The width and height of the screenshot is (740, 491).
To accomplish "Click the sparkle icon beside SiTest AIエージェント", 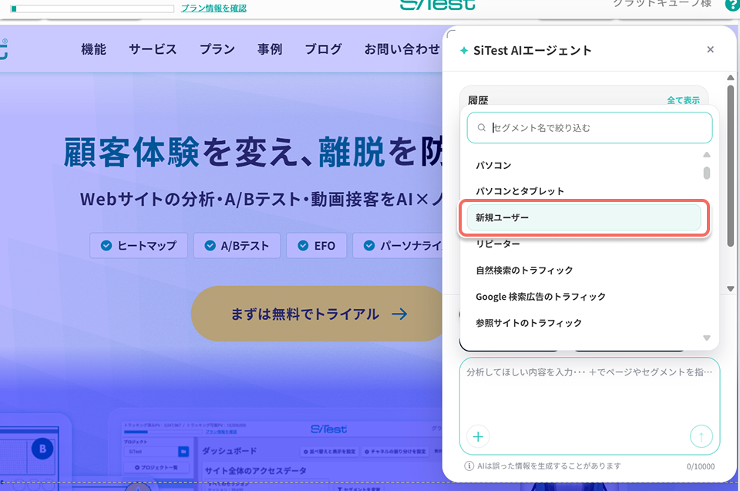I will (464, 51).
